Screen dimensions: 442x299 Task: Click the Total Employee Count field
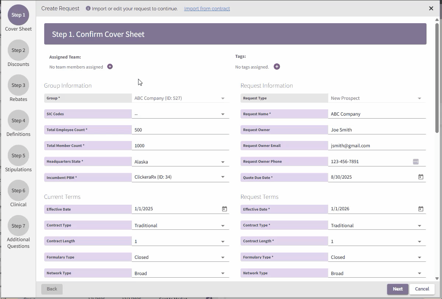pyautogui.click(x=180, y=130)
